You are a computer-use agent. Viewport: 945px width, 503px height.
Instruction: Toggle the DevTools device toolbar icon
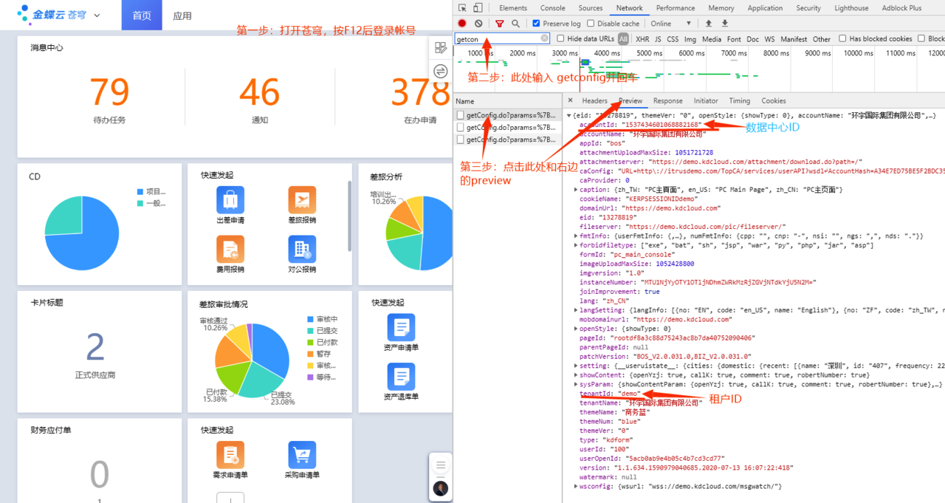pyautogui.click(x=478, y=8)
